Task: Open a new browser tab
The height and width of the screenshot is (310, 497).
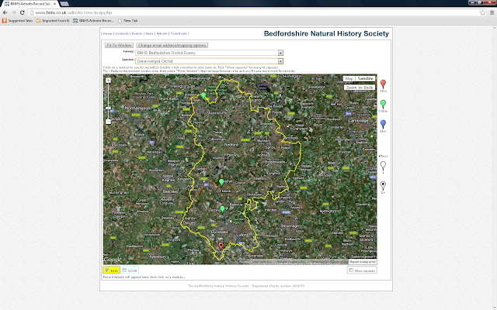Action: point(64,4)
